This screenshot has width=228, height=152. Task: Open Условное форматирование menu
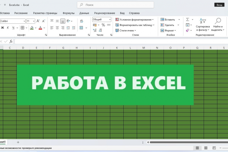tap(135, 20)
